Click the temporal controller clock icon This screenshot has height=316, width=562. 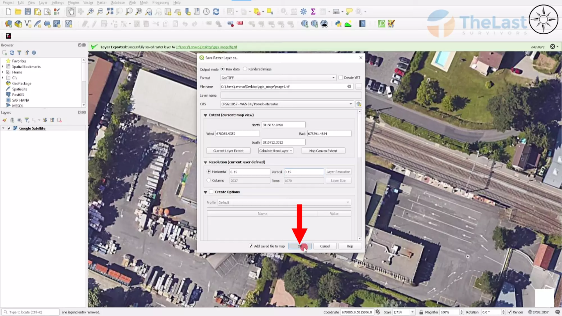coord(206,12)
